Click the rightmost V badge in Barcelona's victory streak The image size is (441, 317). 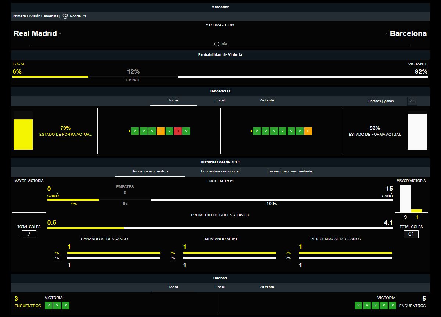click(x=393, y=305)
